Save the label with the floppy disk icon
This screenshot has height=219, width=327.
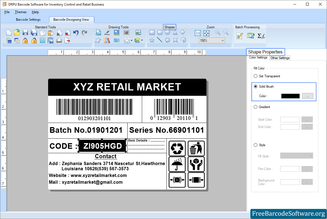(x=25, y=33)
